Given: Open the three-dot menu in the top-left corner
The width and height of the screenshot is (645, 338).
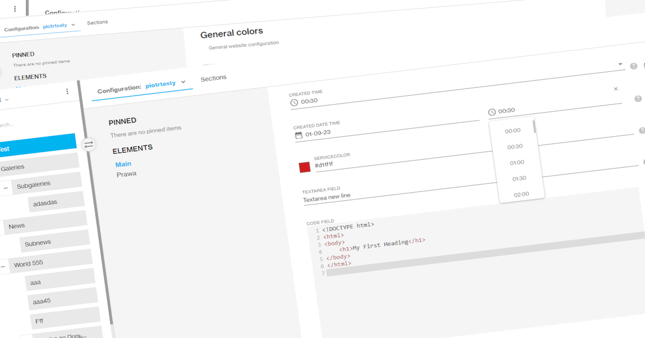Looking at the screenshot, I should (15, 9).
